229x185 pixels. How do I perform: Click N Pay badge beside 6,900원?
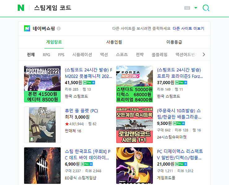pos(87,164)
